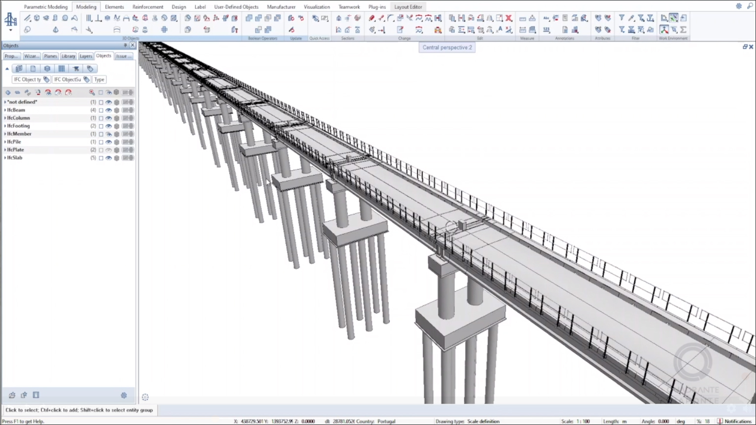Open the Elements ribbon tab
This screenshot has width=756, height=425.
(x=114, y=7)
